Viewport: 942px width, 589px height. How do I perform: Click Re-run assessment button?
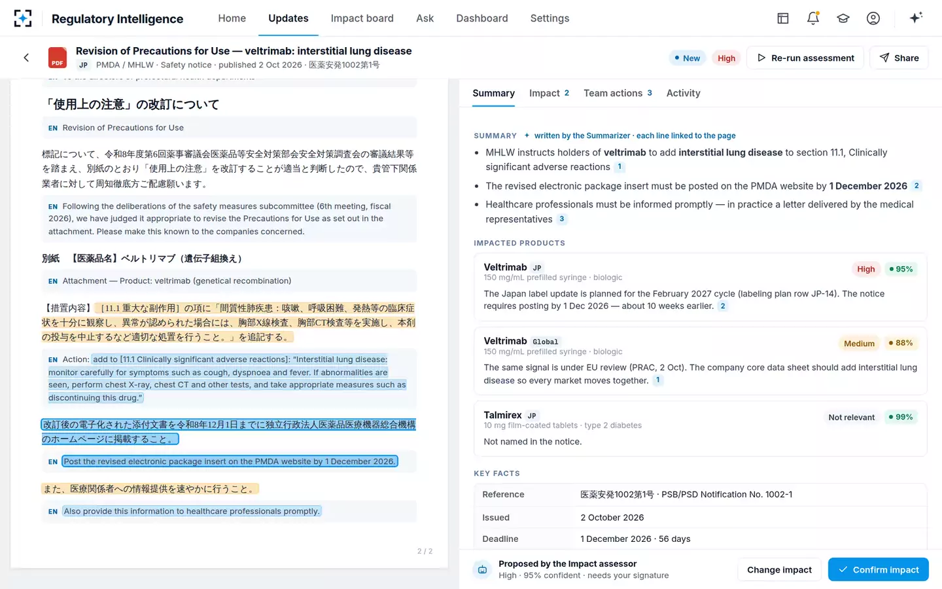click(805, 58)
